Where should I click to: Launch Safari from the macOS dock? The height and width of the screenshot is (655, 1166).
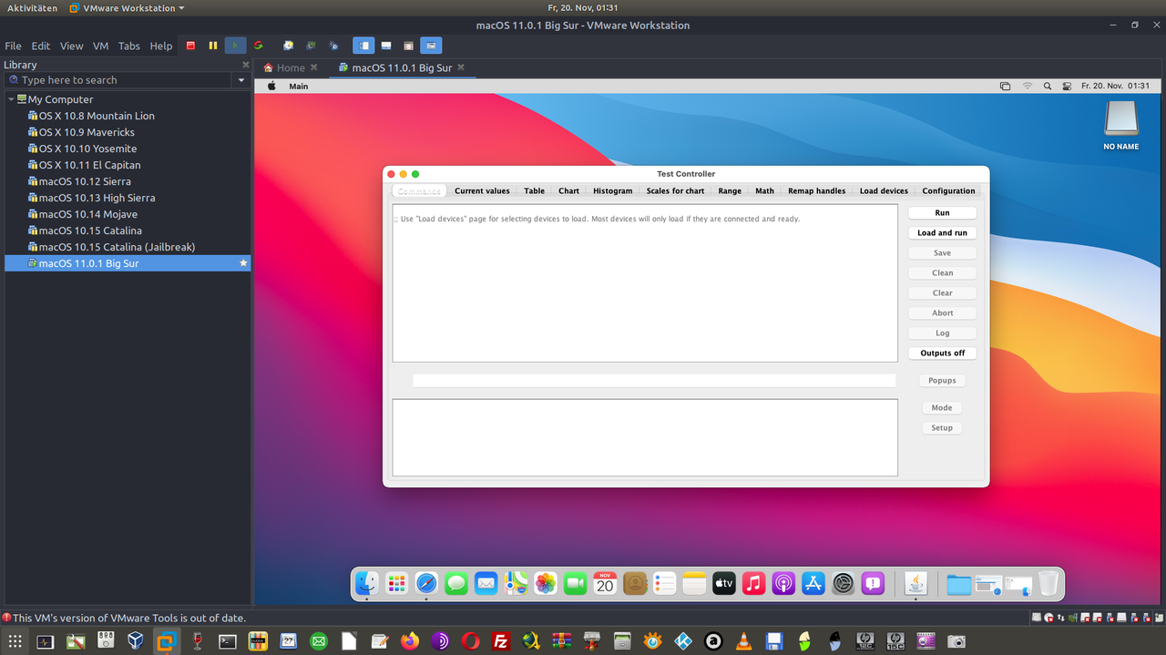click(x=426, y=583)
